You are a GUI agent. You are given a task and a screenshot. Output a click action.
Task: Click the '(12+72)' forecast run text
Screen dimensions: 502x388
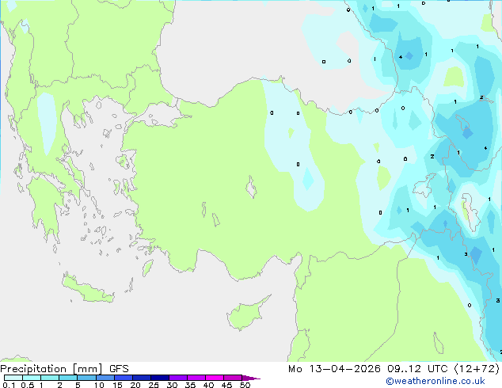[x=477, y=369]
